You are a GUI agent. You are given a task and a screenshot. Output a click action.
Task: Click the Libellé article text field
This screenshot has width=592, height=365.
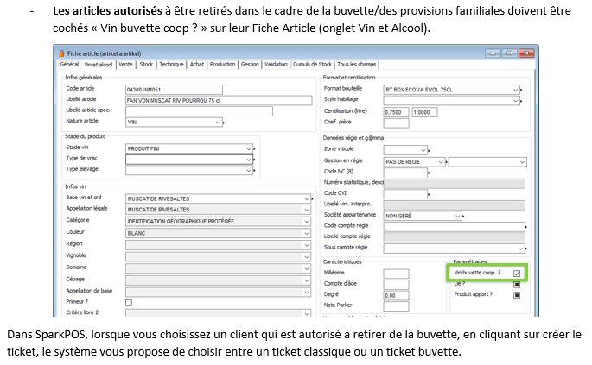(218, 100)
